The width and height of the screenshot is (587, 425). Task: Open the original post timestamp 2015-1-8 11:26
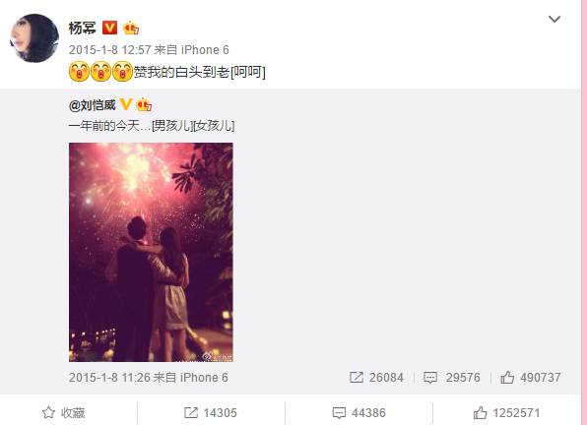pos(109,378)
